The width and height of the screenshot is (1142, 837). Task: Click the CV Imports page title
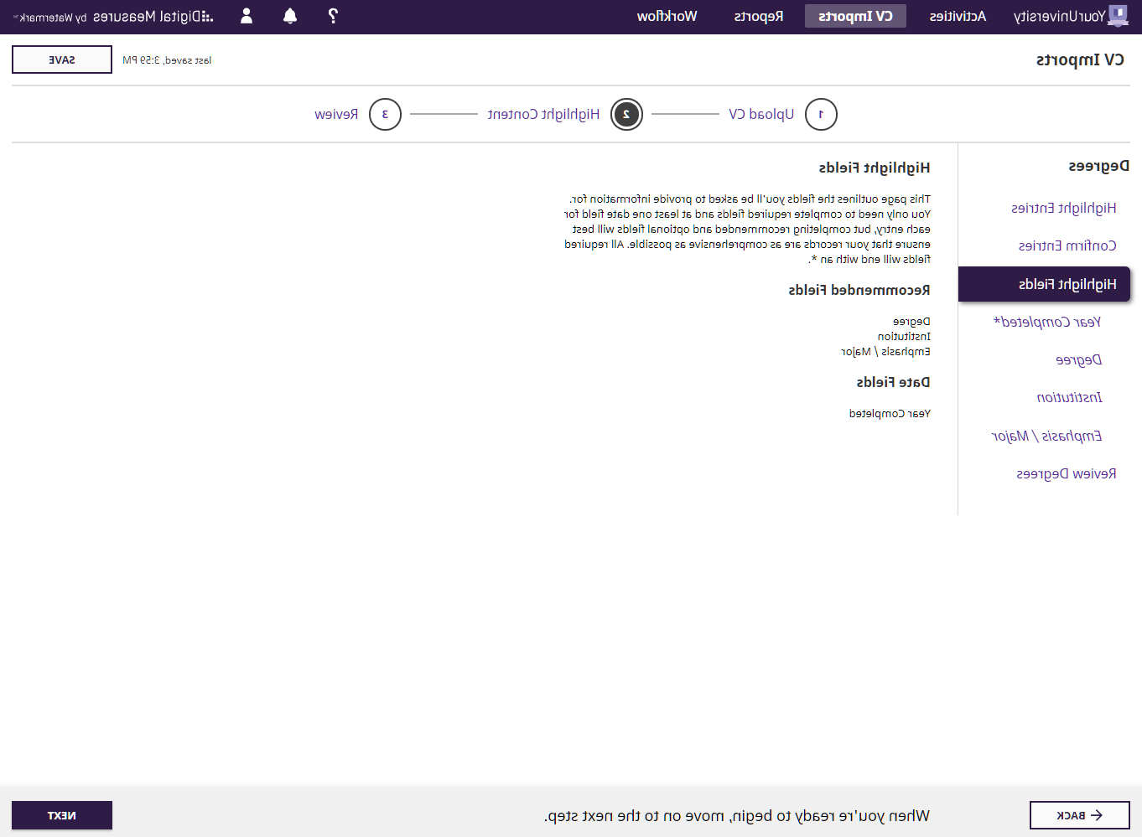pos(1080,59)
